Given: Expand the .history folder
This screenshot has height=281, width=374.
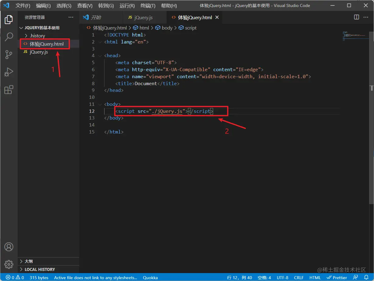Looking at the screenshot, I should (49, 36).
